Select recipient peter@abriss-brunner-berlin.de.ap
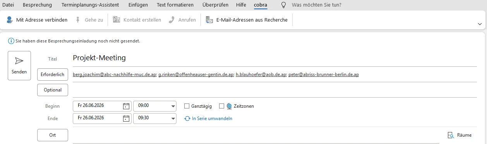Image resolution: width=487 pixels, height=144 pixels. point(324,75)
